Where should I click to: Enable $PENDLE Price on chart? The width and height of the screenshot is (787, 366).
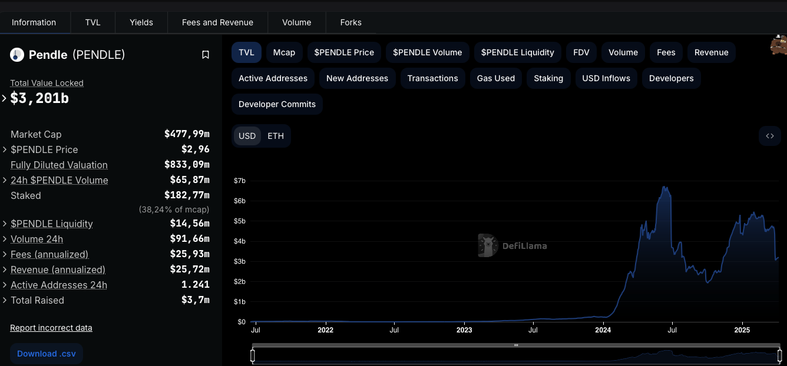[344, 52]
